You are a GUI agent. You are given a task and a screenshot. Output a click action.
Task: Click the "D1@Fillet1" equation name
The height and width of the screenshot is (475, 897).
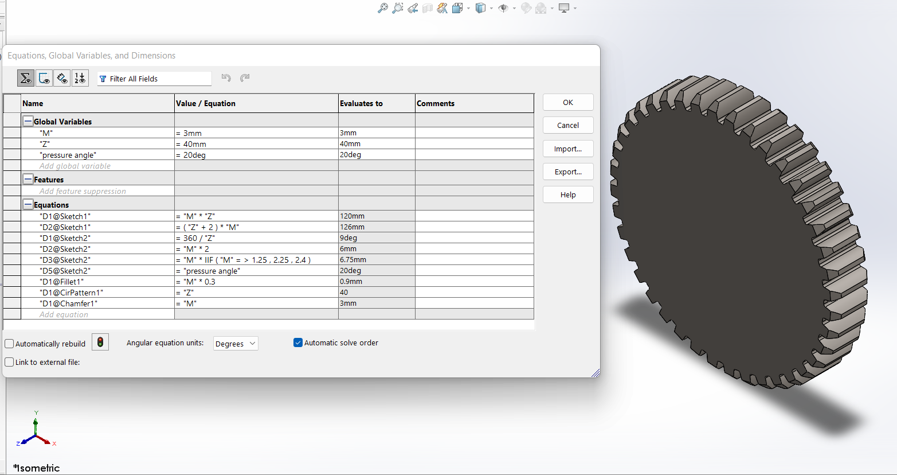(62, 282)
